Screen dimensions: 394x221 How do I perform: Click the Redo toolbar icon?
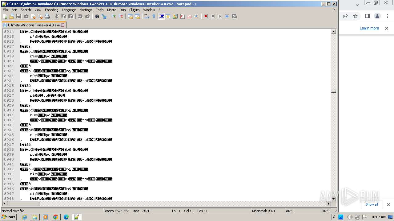click(87, 16)
